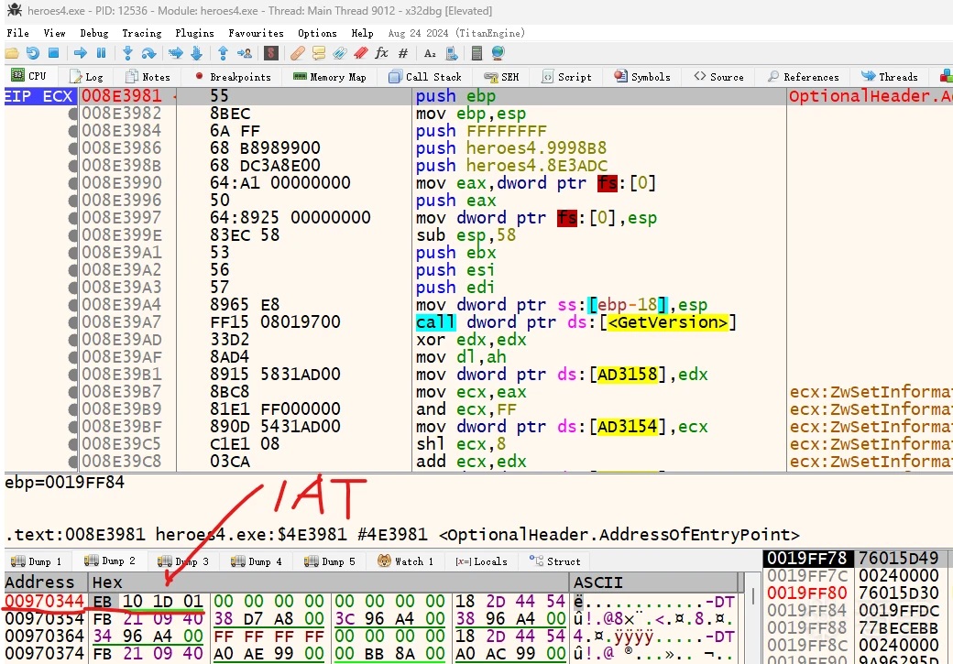Click the globe check-for-updates icon
The height and width of the screenshot is (664, 953).
(498, 53)
